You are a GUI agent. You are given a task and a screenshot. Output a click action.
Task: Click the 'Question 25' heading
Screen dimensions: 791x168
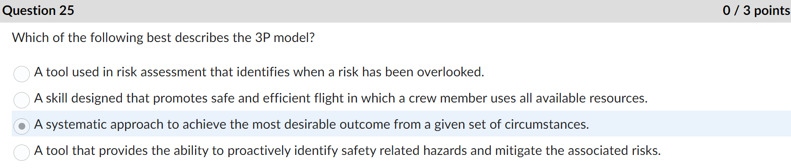38,10
